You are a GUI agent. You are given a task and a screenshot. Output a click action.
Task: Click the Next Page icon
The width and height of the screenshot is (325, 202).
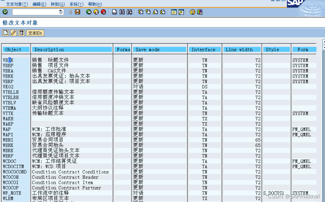coord(155,12)
